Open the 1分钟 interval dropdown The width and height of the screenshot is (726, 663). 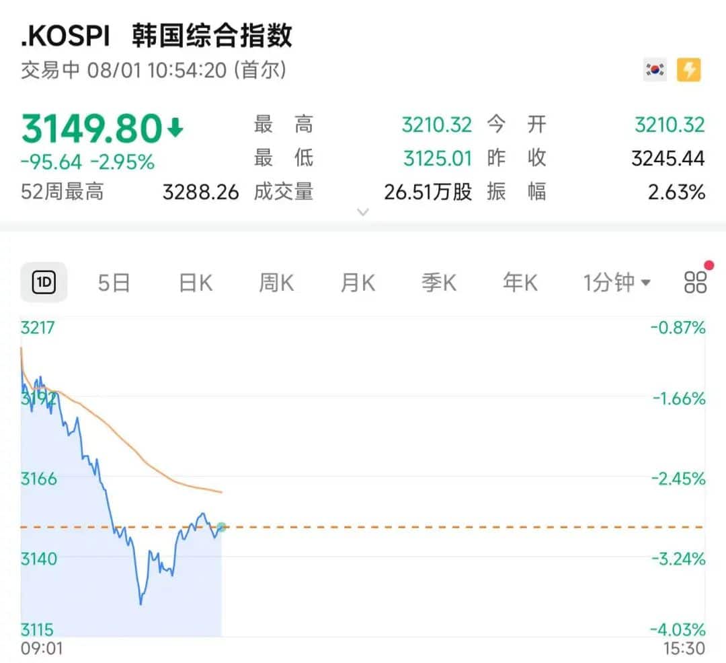(x=616, y=283)
